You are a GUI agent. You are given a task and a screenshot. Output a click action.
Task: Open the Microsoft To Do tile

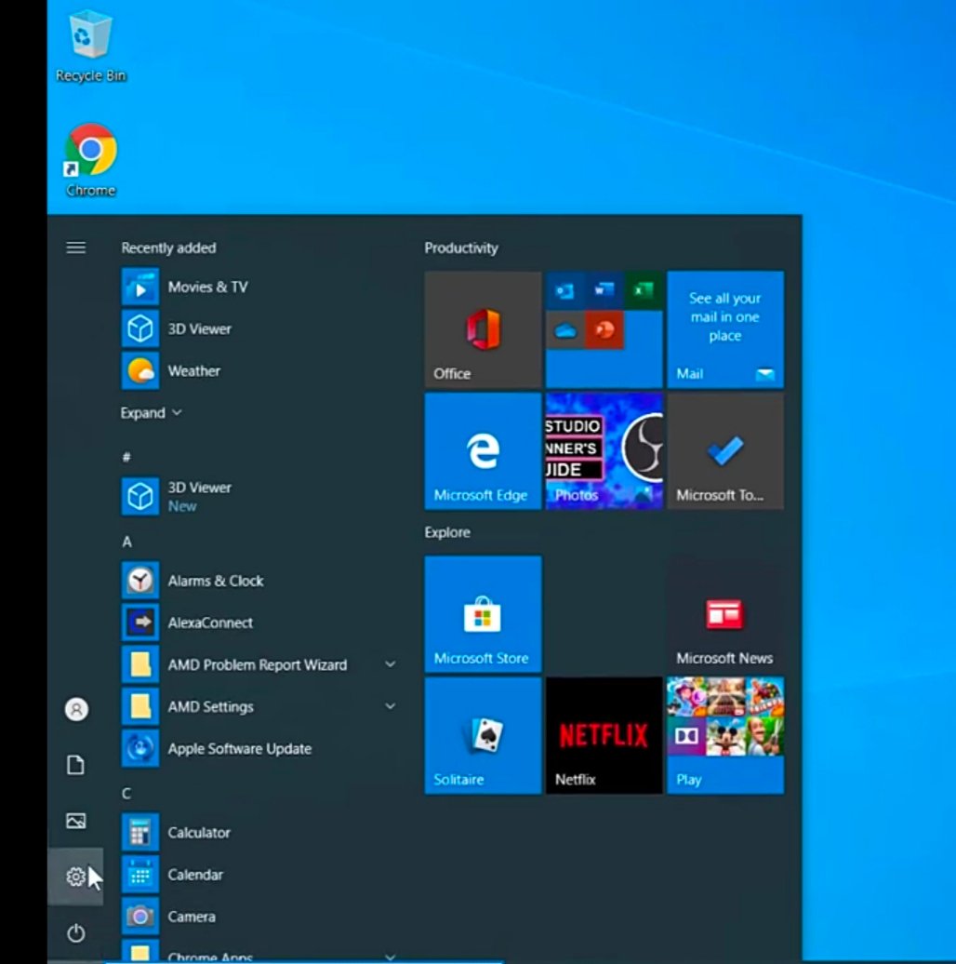pos(725,451)
